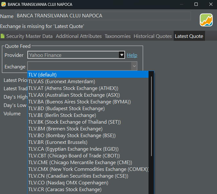Open the Help link

(132, 55)
